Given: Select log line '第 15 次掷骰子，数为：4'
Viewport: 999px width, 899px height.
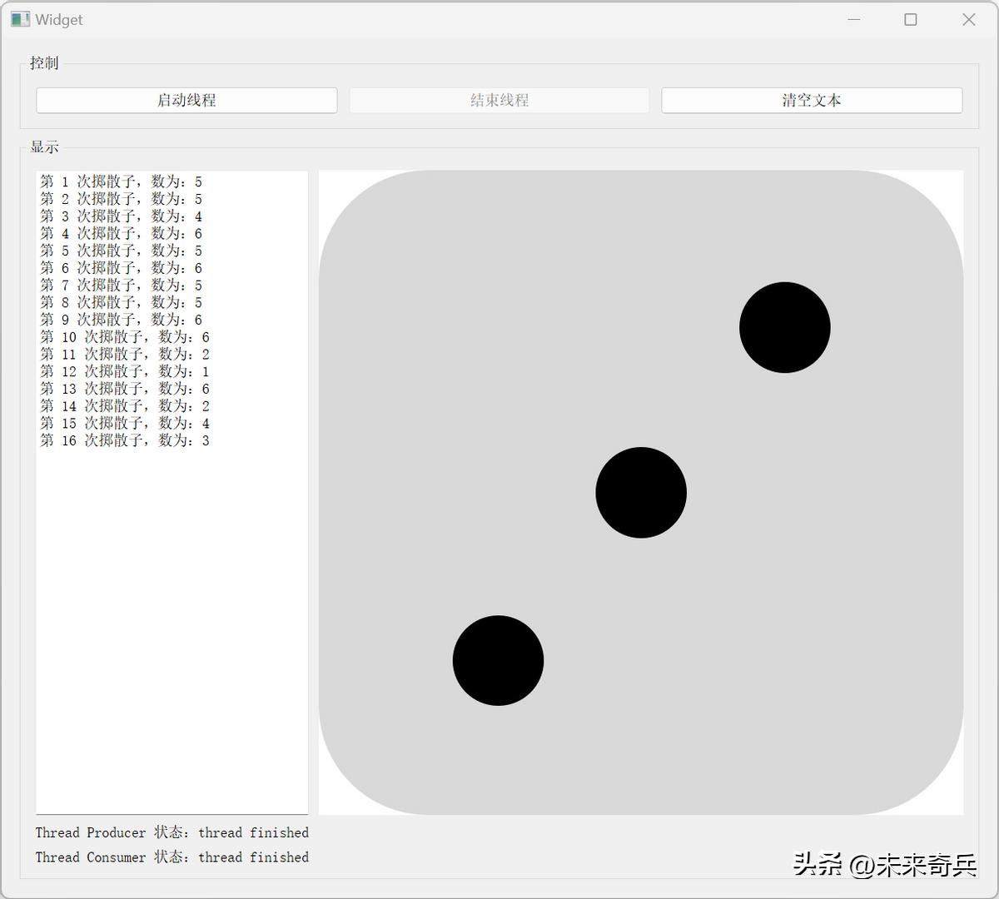Looking at the screenshot, I should coord(125,423).
